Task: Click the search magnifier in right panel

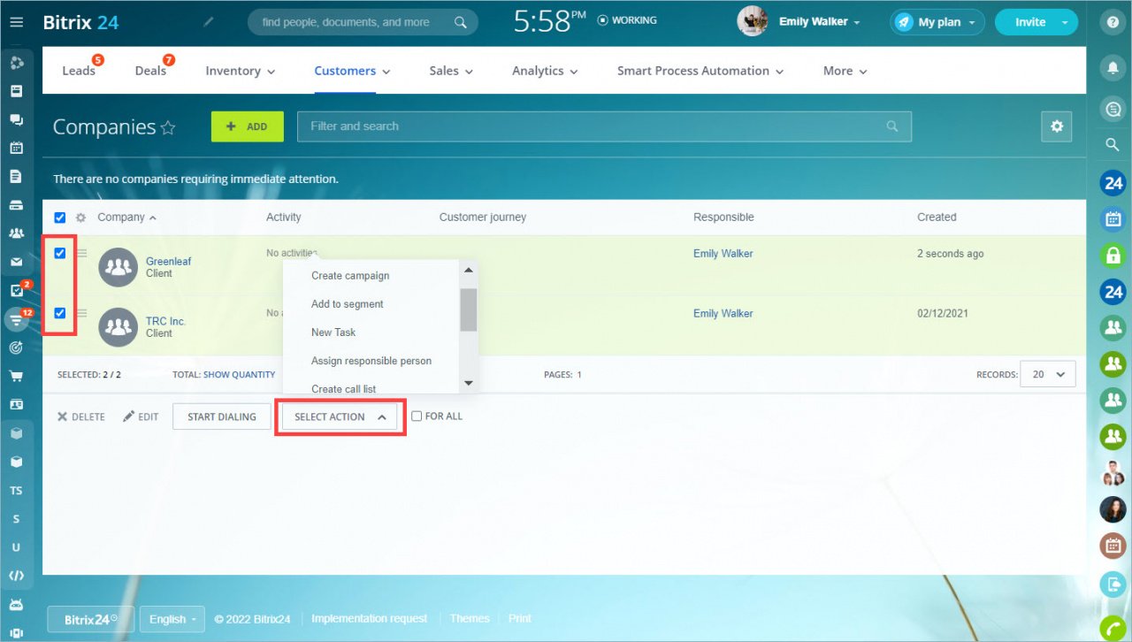Action: (x=1113, y=144)
